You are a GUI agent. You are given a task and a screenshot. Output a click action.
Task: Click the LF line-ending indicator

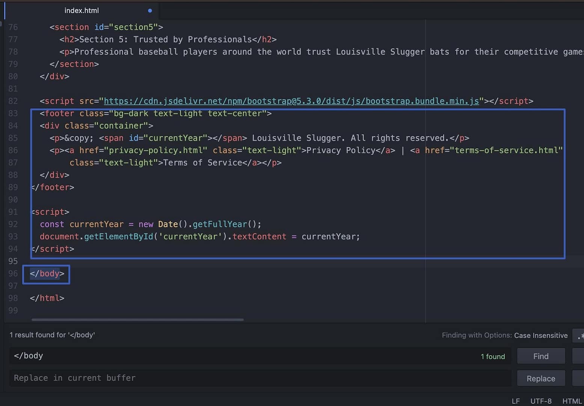pyautogui.click(x=515, y=401)
